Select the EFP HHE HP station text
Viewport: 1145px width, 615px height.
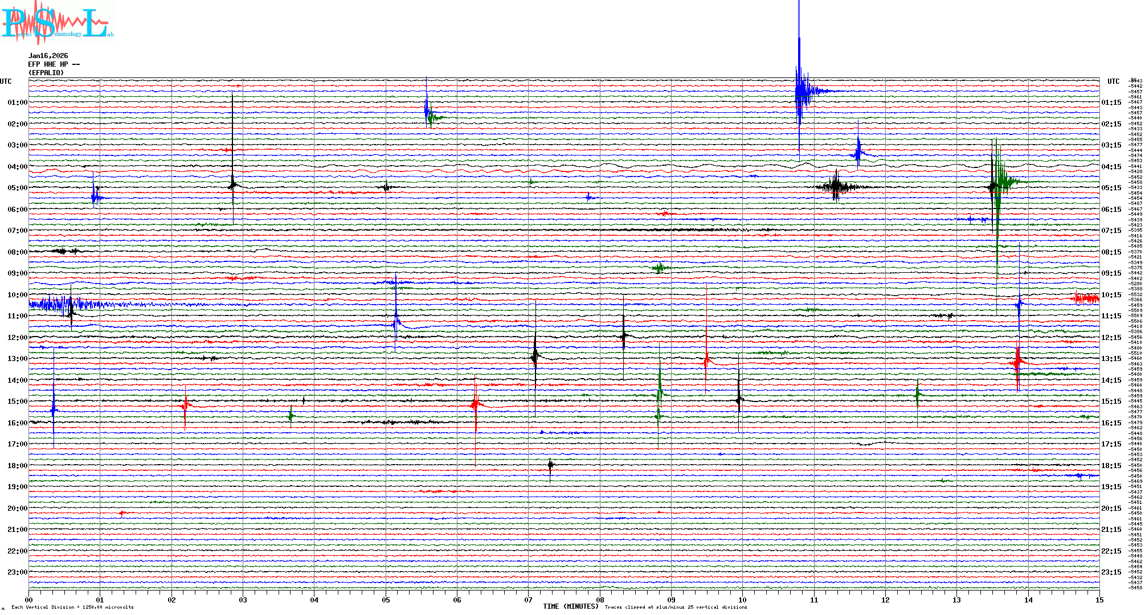[x=48, y=64]
